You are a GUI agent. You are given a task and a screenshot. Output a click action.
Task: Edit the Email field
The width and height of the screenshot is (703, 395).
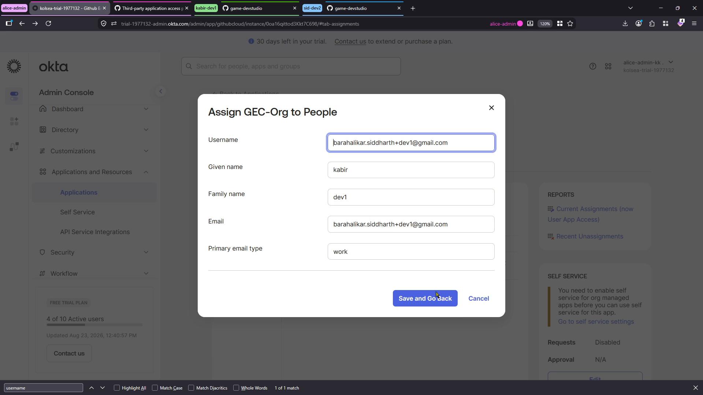coord(411,224)
